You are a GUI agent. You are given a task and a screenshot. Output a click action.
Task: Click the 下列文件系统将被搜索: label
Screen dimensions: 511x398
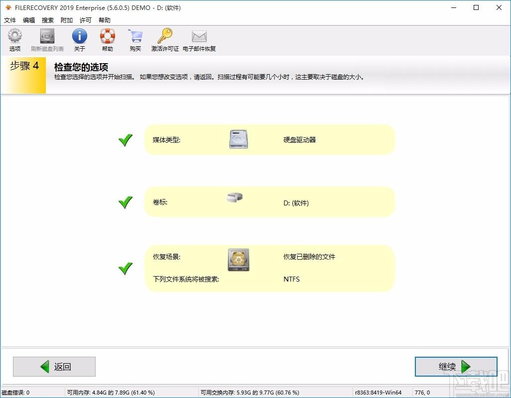point(186,279)
